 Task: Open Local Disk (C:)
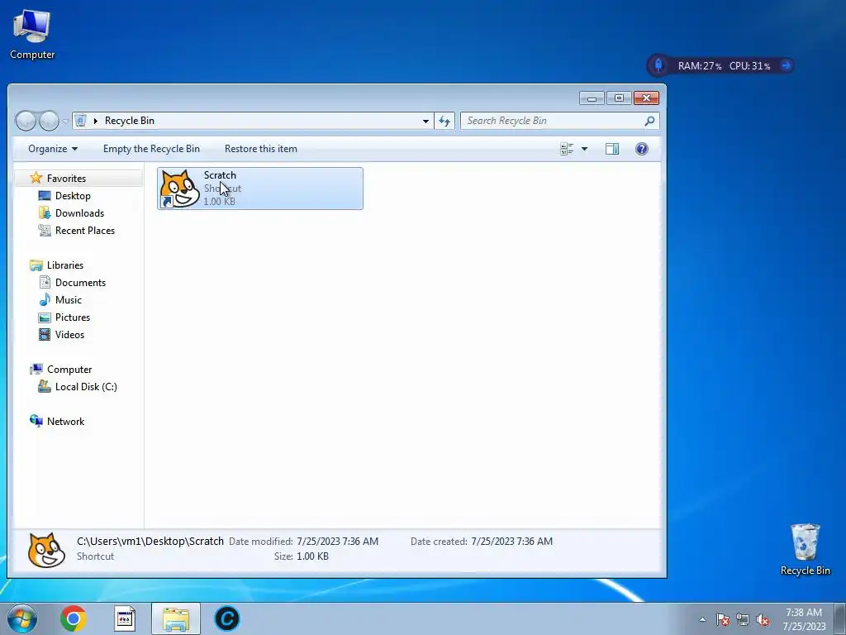86,387
